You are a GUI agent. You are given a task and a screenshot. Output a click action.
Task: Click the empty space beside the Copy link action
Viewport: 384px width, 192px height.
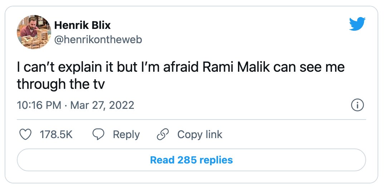click(x=294, y=135)
